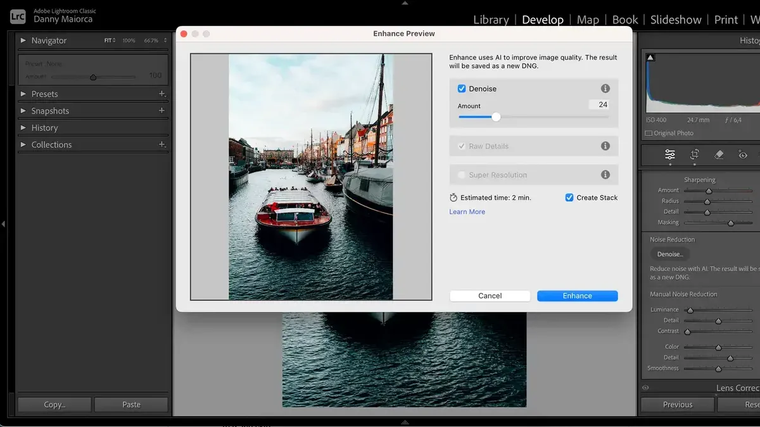Select the Edit sliders tool icon
This screenshot has width=760, height=427.
pyautogui.click(x=670, y=154)
